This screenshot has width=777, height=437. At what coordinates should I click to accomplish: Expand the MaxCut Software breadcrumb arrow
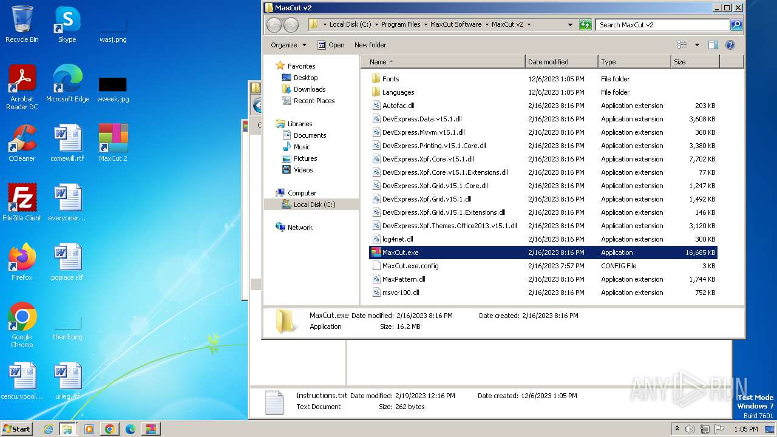point(486,25)
